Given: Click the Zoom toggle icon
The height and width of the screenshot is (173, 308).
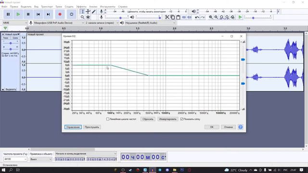Looking at the screenshot, I should tap(232, 17).
